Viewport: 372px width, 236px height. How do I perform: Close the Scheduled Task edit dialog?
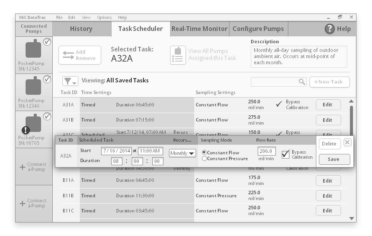point(348,142)
